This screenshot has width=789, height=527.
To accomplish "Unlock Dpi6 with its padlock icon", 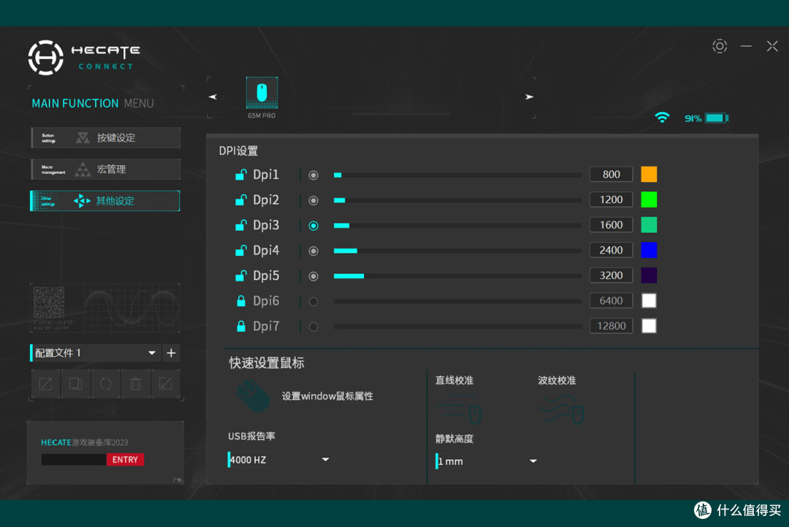I will tap(241, 301).
